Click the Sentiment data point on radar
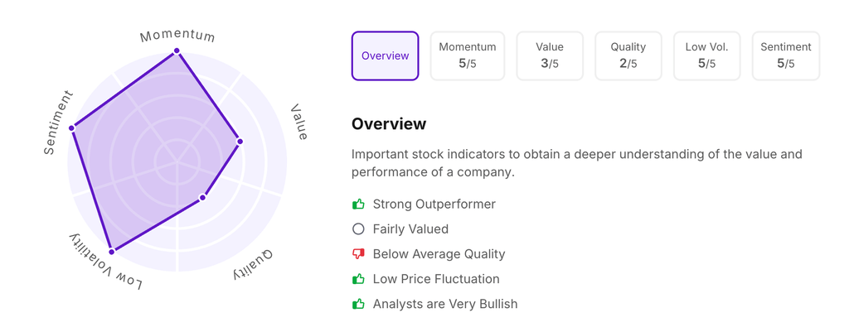 click(72, 128)
